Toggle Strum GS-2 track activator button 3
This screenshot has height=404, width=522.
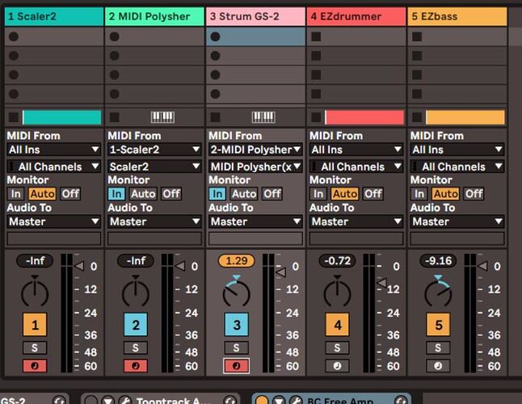pos(237,325)
